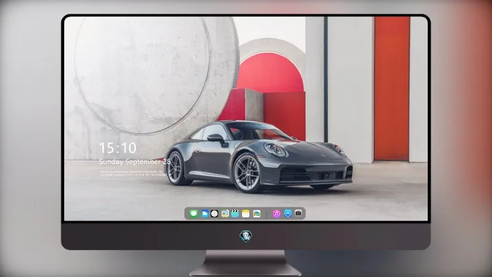Viewport: 492px width, 277px height.
Task: Open the yellow Notes app in the dock
Action: click(x=246, y=213)
